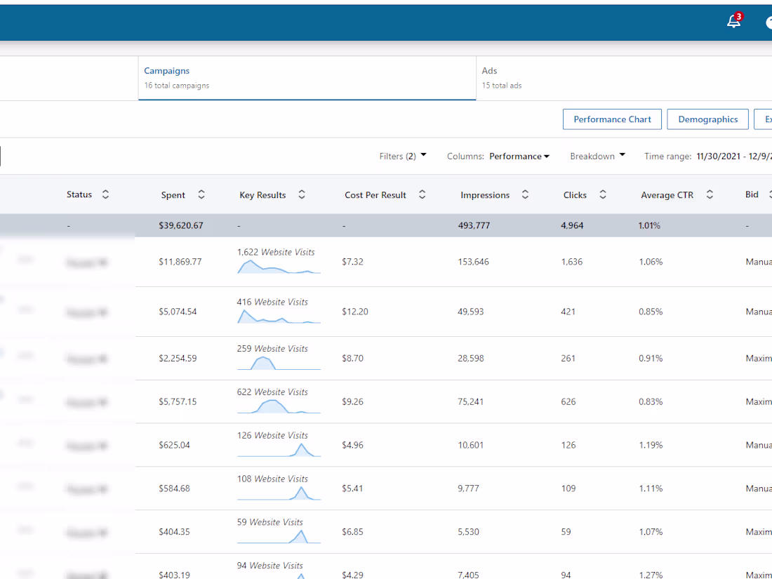Click the 1,622 Website Visits sparkline chart
Image resolution: width=772 pixels, height=579 pixels.
[x=279, y=266]
